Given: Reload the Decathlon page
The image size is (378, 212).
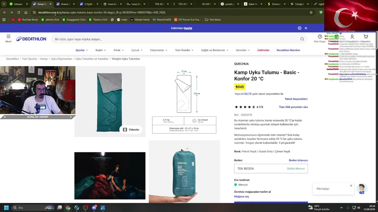Looking at the screenshot, I should point(19,12).
